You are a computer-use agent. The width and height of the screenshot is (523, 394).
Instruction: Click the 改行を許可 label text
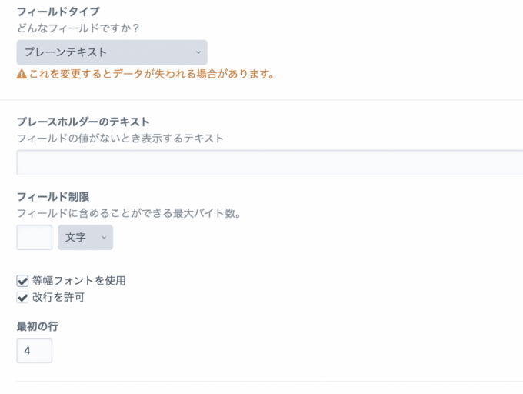tap(58, 297)
